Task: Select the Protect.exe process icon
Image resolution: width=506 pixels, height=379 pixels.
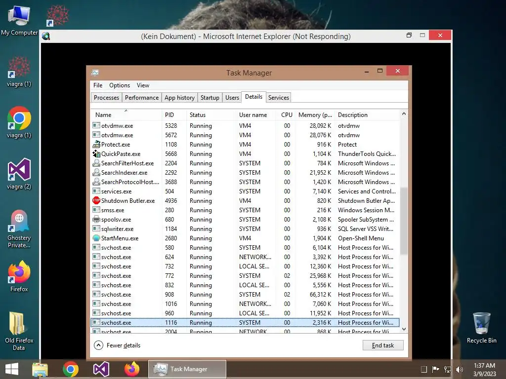Action: [96, 145]
